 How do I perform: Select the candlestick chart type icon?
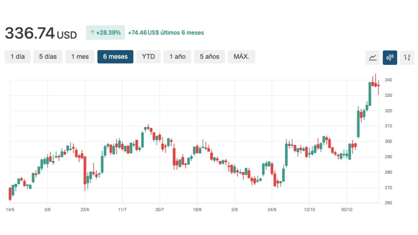pos(390,57)
